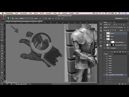129x97 pixels.
Task: Open the Datei menu
Action: [17, 13]
